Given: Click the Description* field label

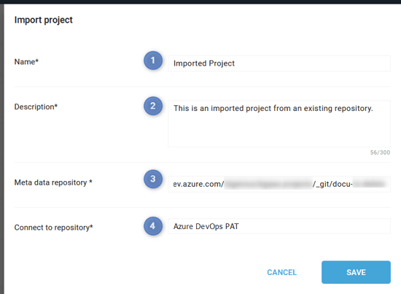Looking at the screenshot, I should pyautogui.click(x=36, y=107).
